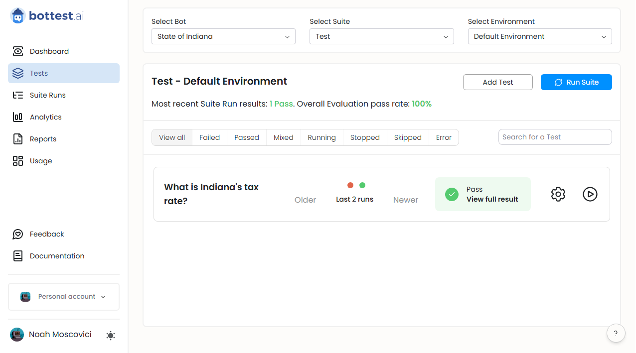The height and width of the screenshot is (353, 636).
Task: Switch to the Passed filter tab
Action: [x=247, y=137]
